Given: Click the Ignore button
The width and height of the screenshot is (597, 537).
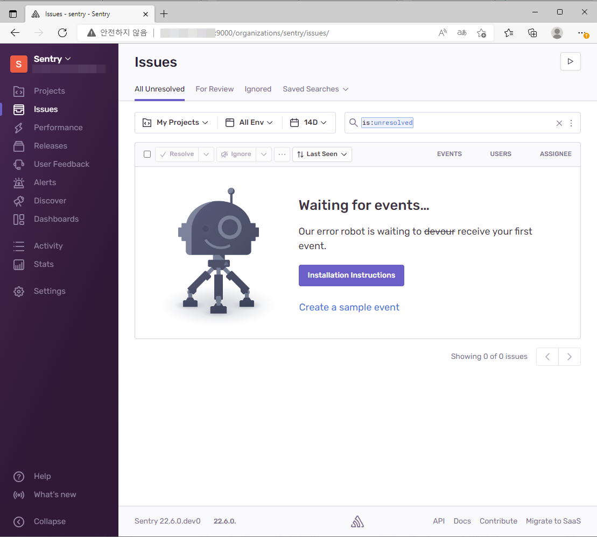Looking at the screenshot, I should [x=236, y=154].
